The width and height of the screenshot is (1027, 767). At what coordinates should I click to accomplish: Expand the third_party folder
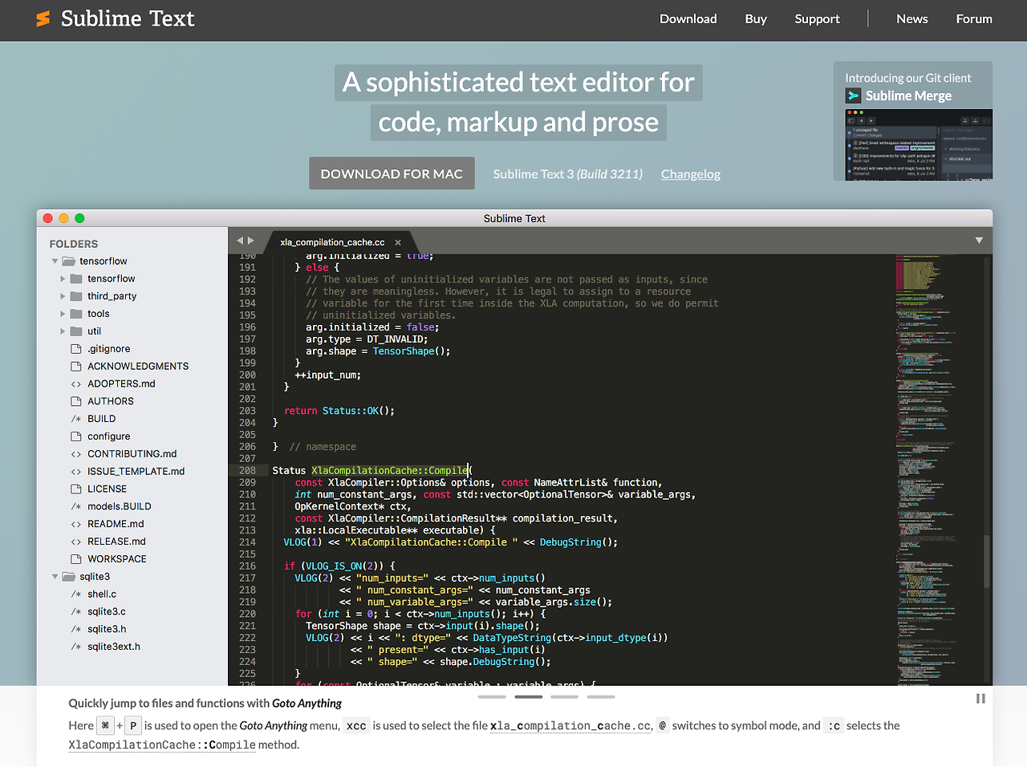(x=63, y=296)
